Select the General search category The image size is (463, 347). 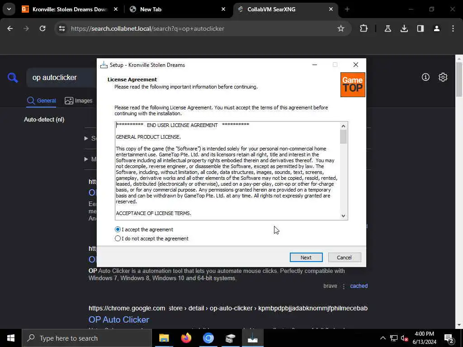point(41,101)
